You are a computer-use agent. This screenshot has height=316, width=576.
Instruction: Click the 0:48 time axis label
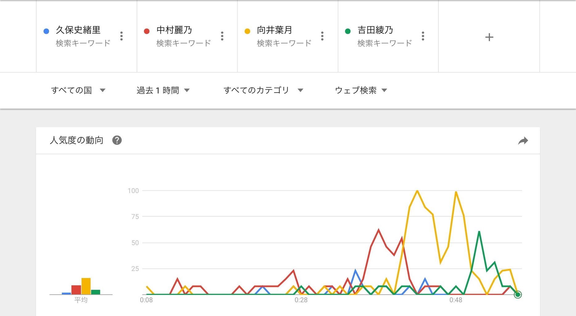click(x=456, y=300)
